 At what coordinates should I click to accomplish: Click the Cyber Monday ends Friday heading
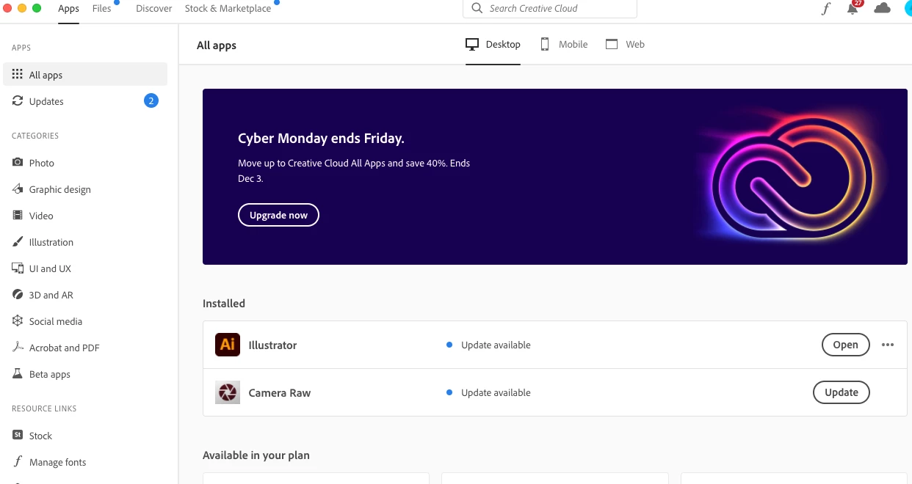pos(321,138)
